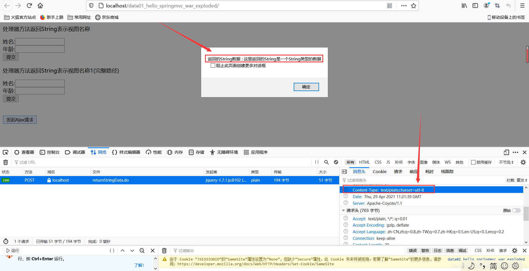Open network settings gear icon

523,162
